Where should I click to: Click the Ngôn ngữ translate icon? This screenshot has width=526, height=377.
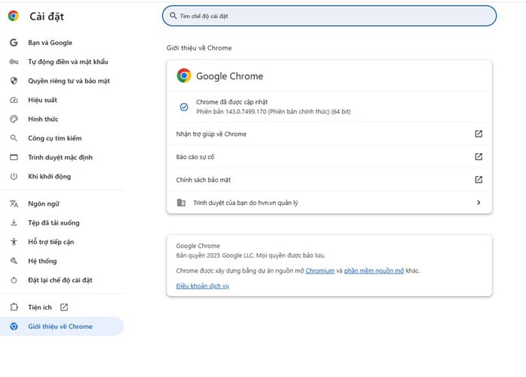click(14, 204)
